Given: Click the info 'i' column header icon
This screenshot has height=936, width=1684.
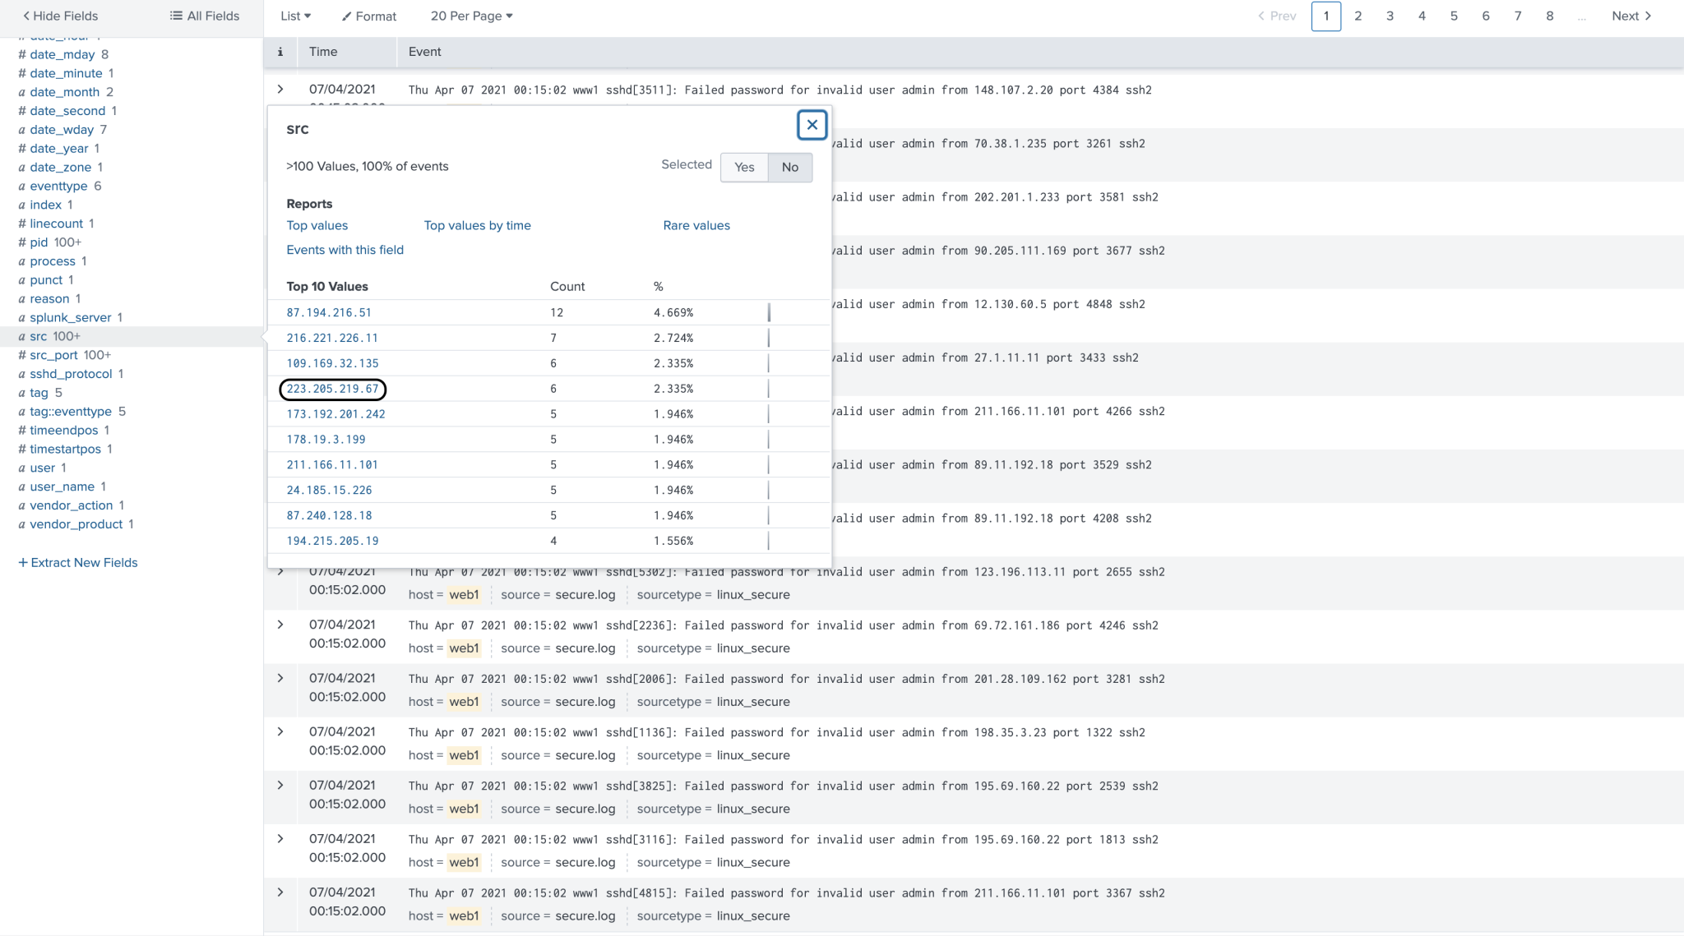Looking at the screenshot, I should coord(280,52).
